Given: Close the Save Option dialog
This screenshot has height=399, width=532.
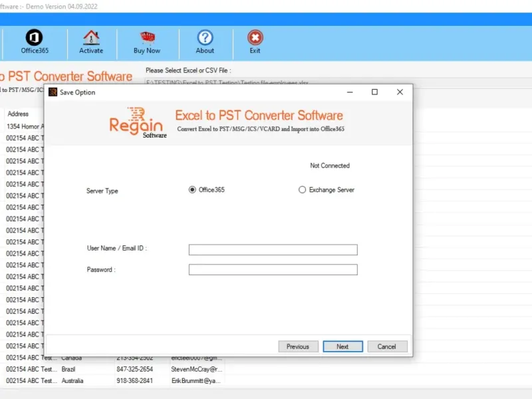Looking at the screenshot, I should 400,92.
